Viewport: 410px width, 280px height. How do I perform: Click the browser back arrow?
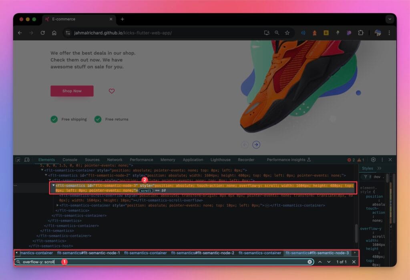coord(20,33)
